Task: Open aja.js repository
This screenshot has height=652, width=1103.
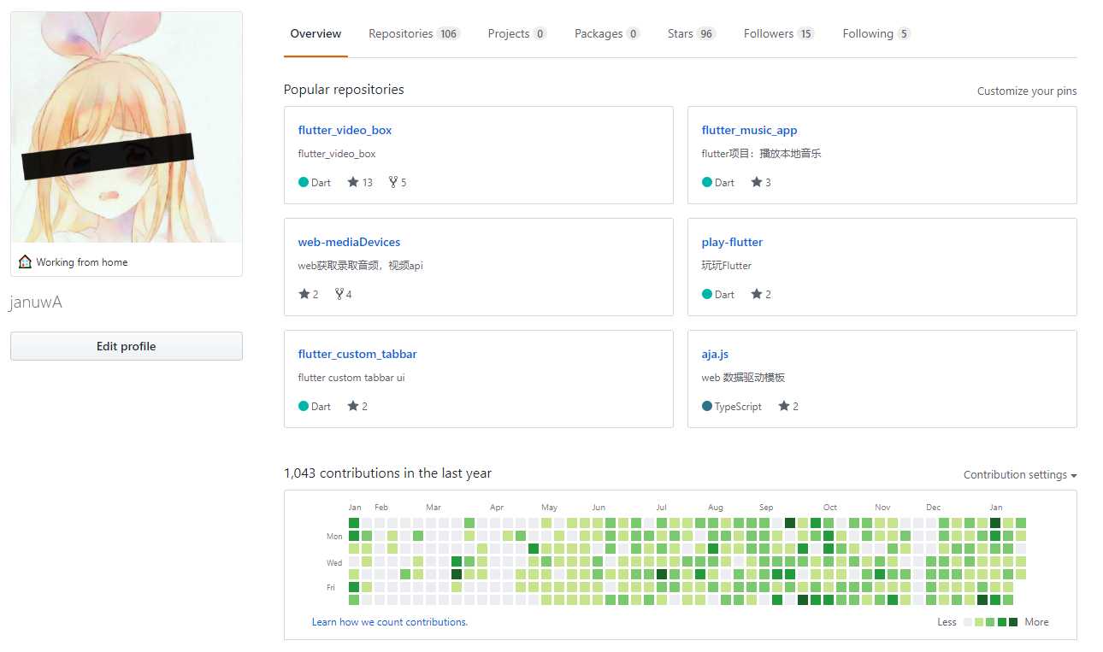Action: tap(715, 355)
